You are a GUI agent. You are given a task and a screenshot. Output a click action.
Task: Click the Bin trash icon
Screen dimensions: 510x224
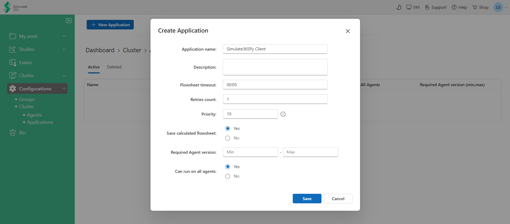coord(12,133)
